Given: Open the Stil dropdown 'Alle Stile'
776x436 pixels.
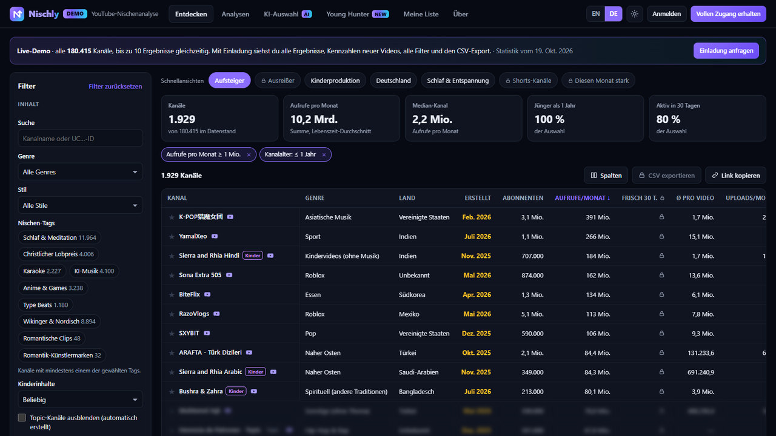Looking at the screenshot, I should pyautogui.click(x=81, y=205).
